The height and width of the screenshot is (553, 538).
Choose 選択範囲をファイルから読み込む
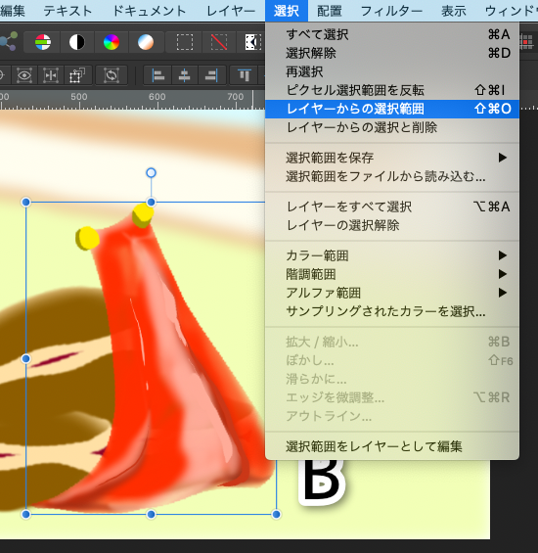[392, 176]
